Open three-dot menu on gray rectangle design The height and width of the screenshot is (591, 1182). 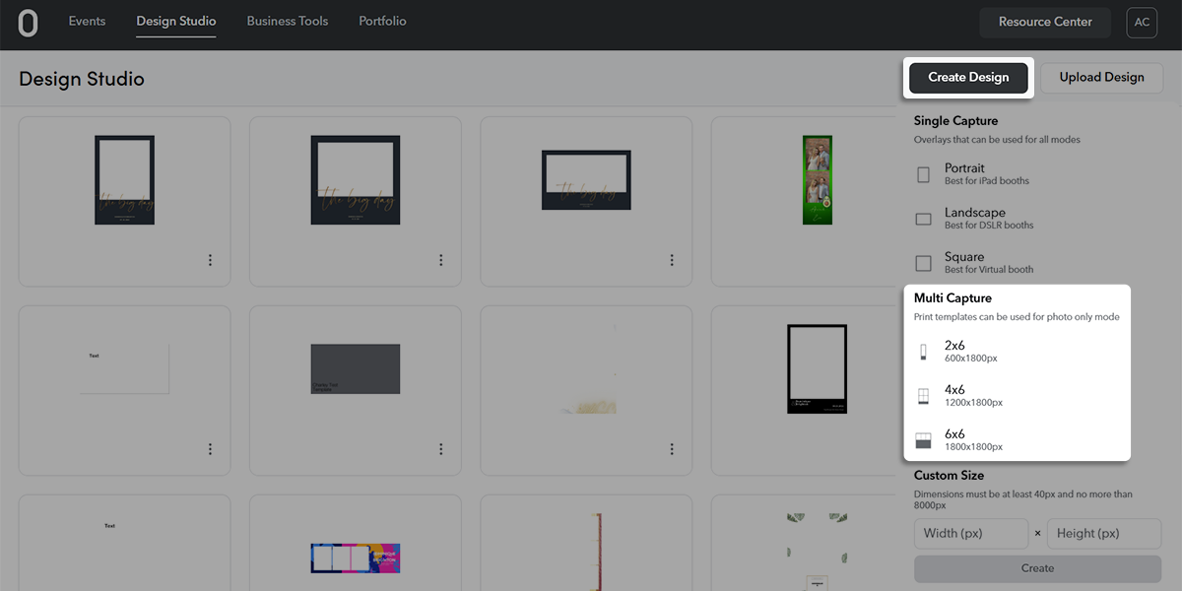pos(440,449)
